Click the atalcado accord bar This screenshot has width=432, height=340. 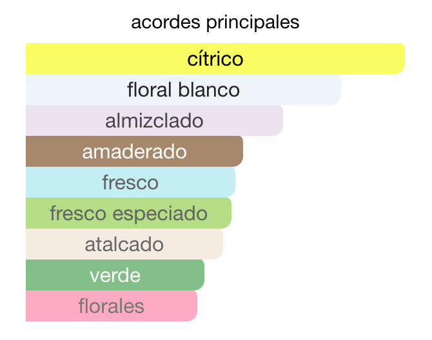[124, 244]
